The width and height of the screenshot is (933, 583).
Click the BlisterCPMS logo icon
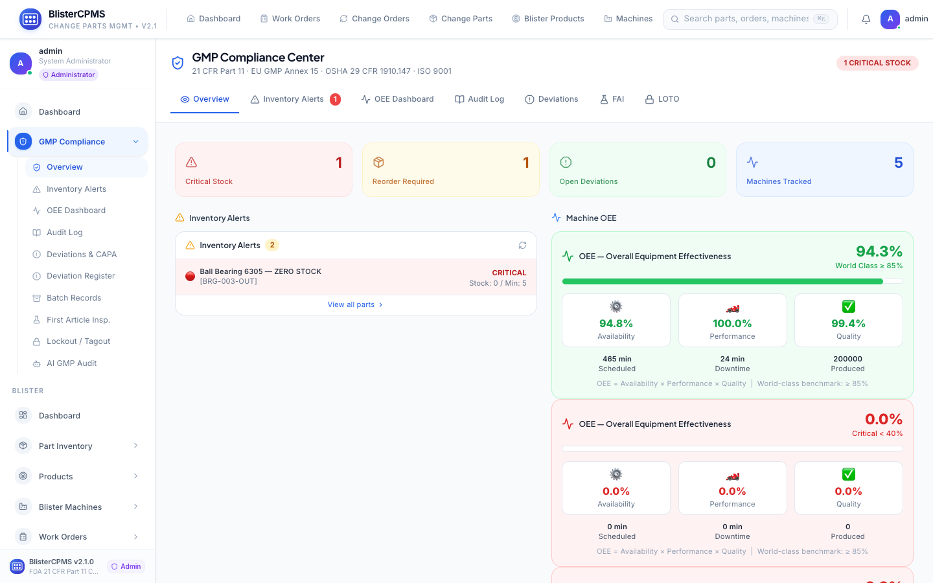click(x=30, y=19)
